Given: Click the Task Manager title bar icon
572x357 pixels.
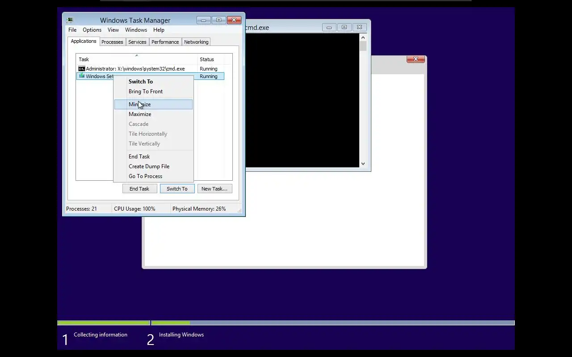Looking at the screenshot, I should 70,20.
